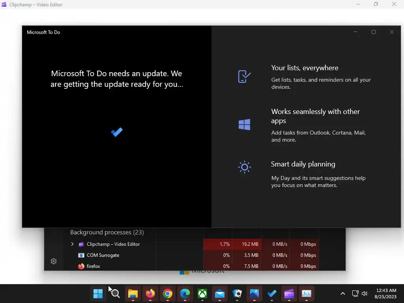This screenshot has height=303, width=404.
Task: Open Microsoft Edge from taskbar
Action: pyautogui.click(x=185, y=294)
